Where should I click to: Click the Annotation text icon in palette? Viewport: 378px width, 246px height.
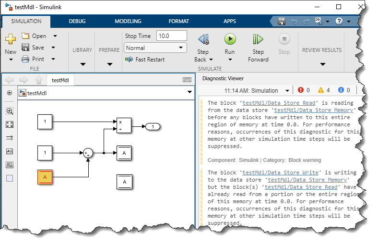click(x=10, y=151)
